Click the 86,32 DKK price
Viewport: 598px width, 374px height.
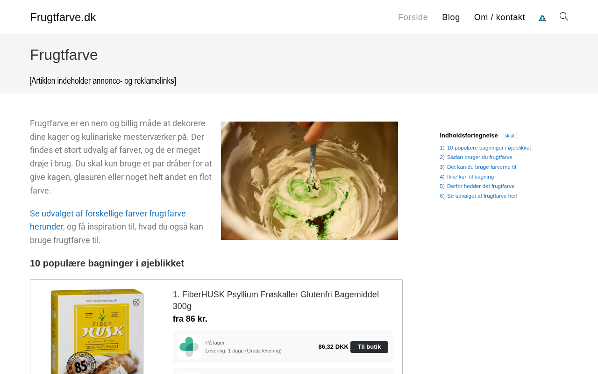click(333, 347)
